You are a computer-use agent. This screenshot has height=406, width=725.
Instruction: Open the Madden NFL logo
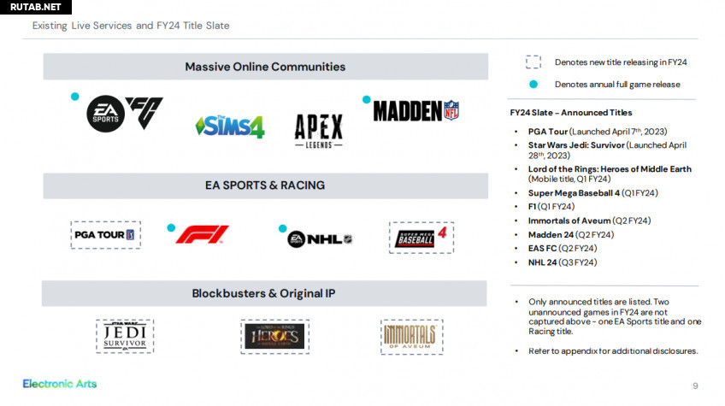[x=416, y=110]
